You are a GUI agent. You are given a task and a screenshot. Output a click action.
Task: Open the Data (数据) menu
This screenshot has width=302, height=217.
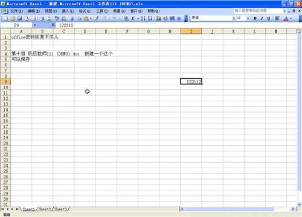(x=119, y=11)
